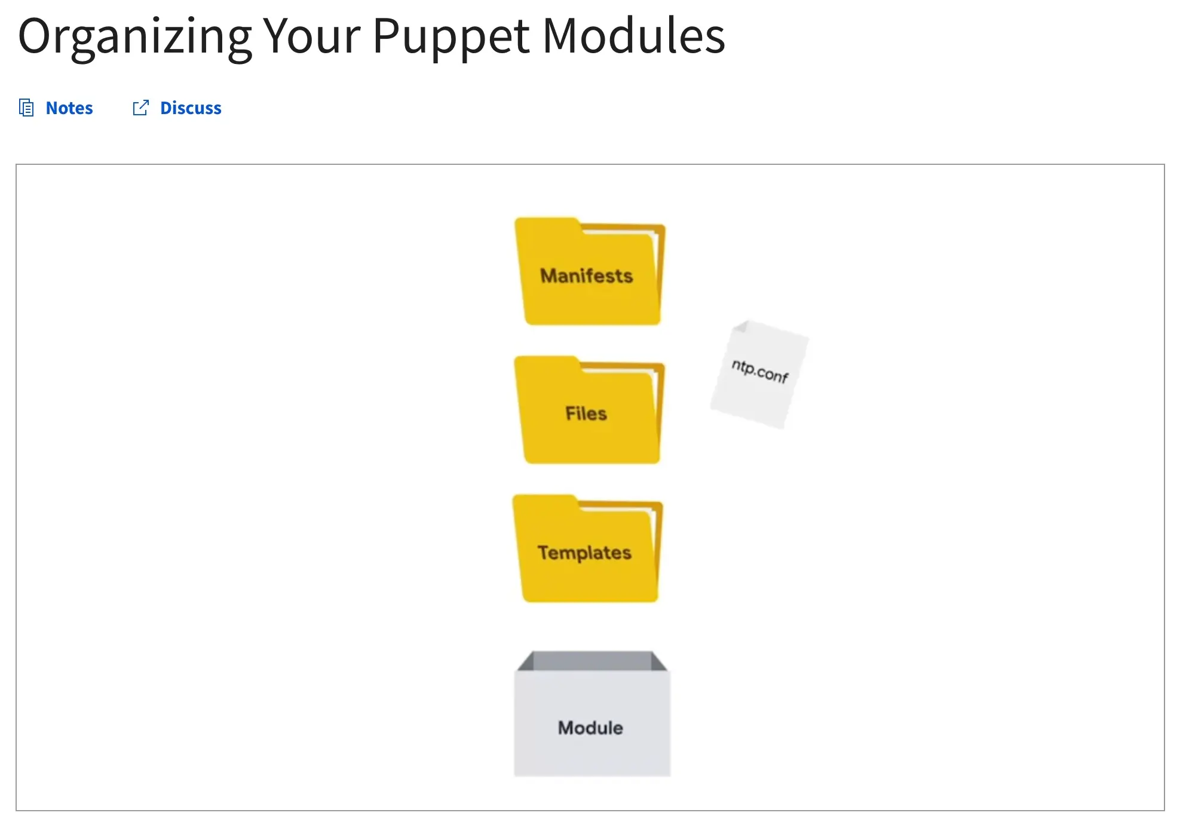This screenshot has width=1183, height=828.
Task: Open the Discuss link
Action: [191, 108]
